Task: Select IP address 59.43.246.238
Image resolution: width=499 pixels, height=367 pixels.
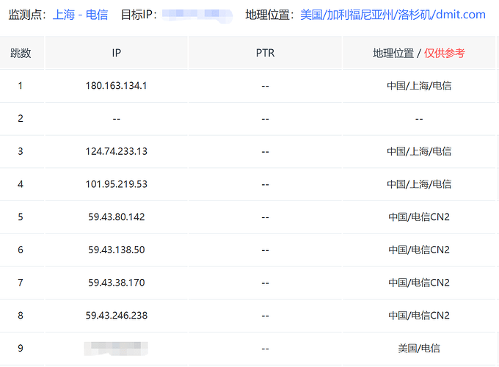Action: pyautogui.click(x=117, y=315)
